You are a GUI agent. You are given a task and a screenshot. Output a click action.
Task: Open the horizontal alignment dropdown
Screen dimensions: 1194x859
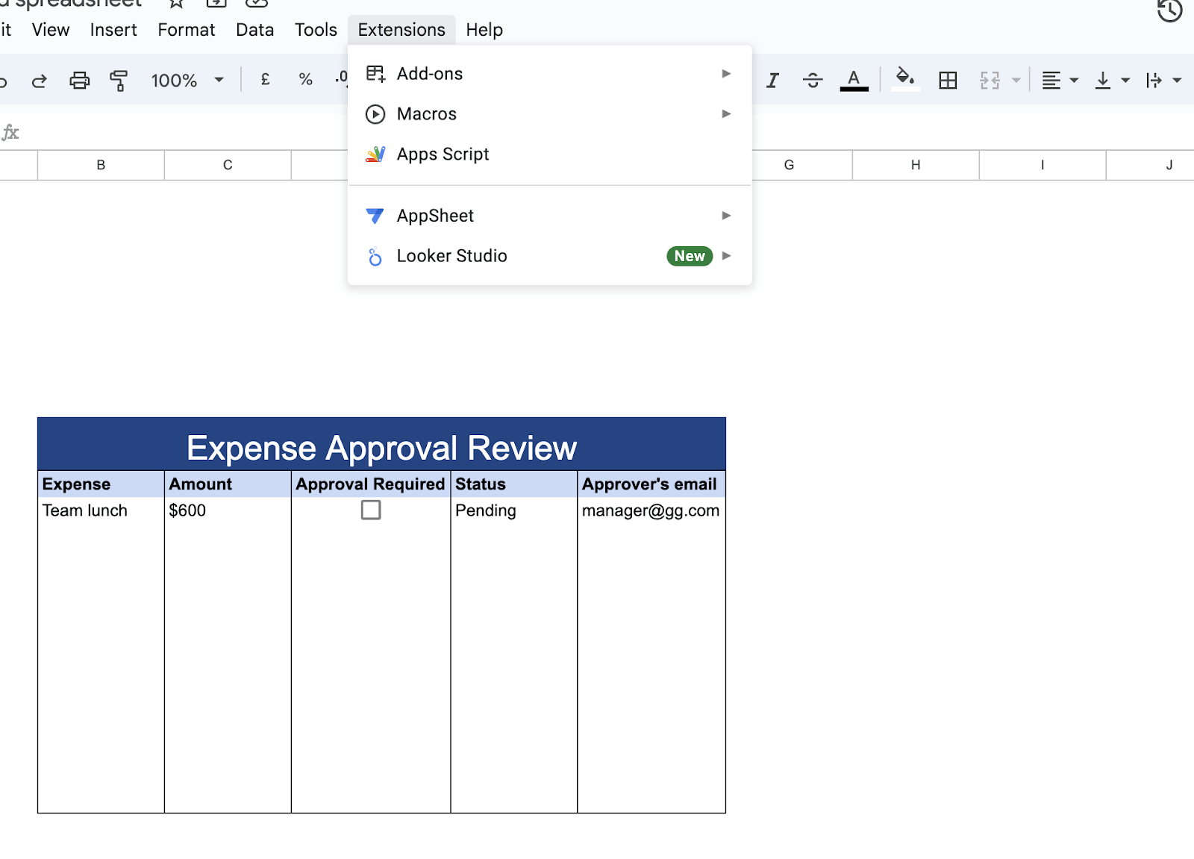[1059, 80]
